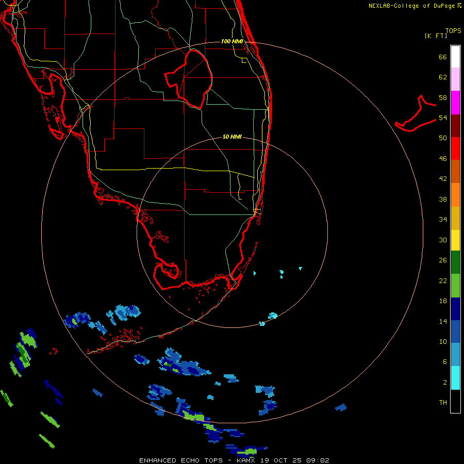This screenshot has width=464, height=464.
Task: Click the 100 NMI range ring label
Action: 232,41
